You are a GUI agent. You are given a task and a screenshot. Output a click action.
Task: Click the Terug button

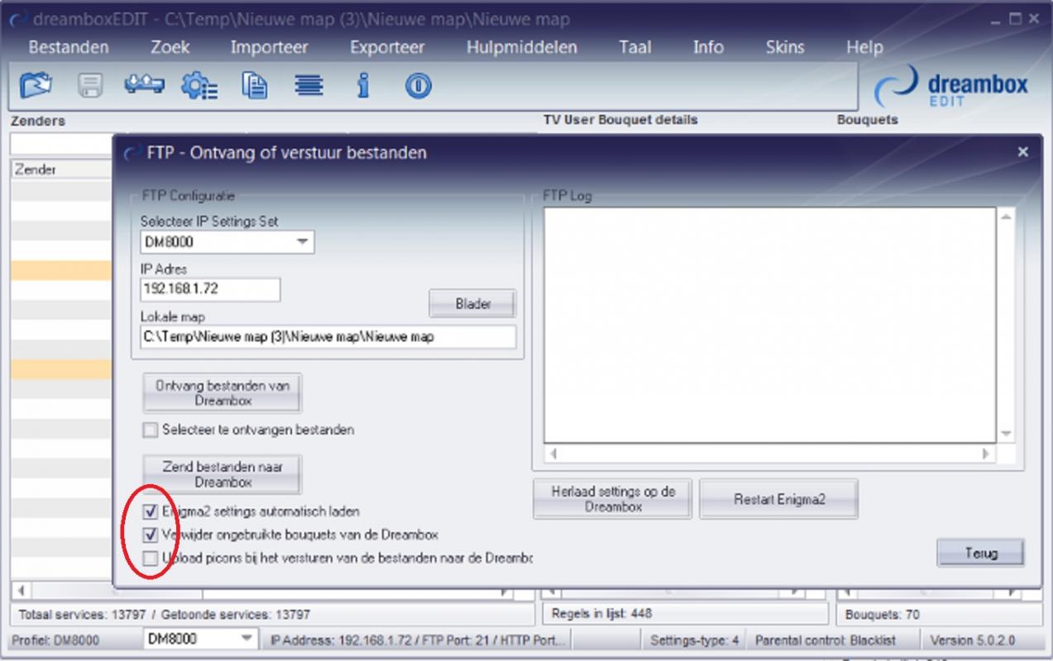[x=981, y=553]
